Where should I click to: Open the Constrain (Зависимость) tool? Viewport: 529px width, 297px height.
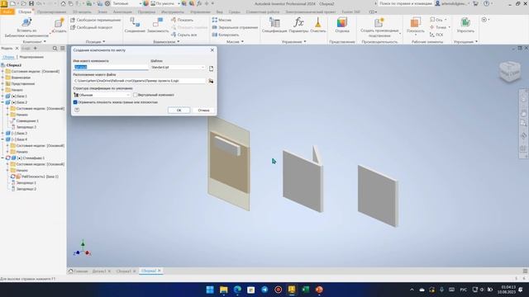(158, 25)
